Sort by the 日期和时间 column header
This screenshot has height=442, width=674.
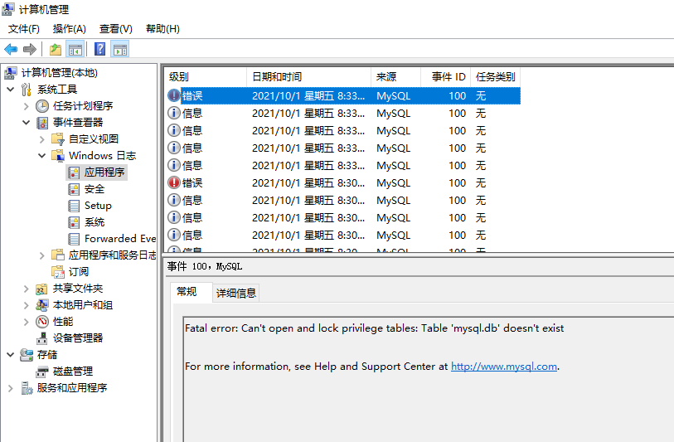[x=308, y=77]
